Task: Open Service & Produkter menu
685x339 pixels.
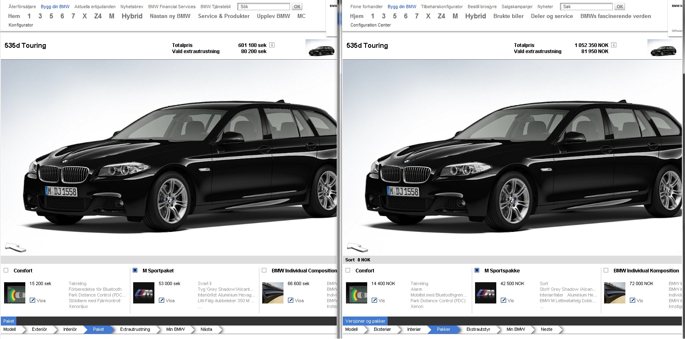Action: pos(224,16)
